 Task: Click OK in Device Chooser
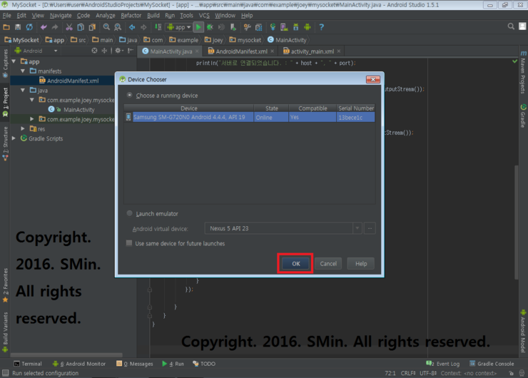point(295,264)
